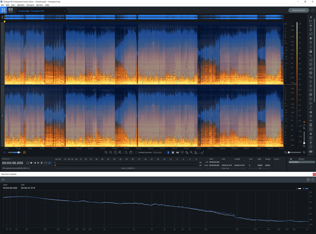The height and width of the screenshot is (234, 316).
Task: Click the Repair Assistant button
Action: (298, 10)
